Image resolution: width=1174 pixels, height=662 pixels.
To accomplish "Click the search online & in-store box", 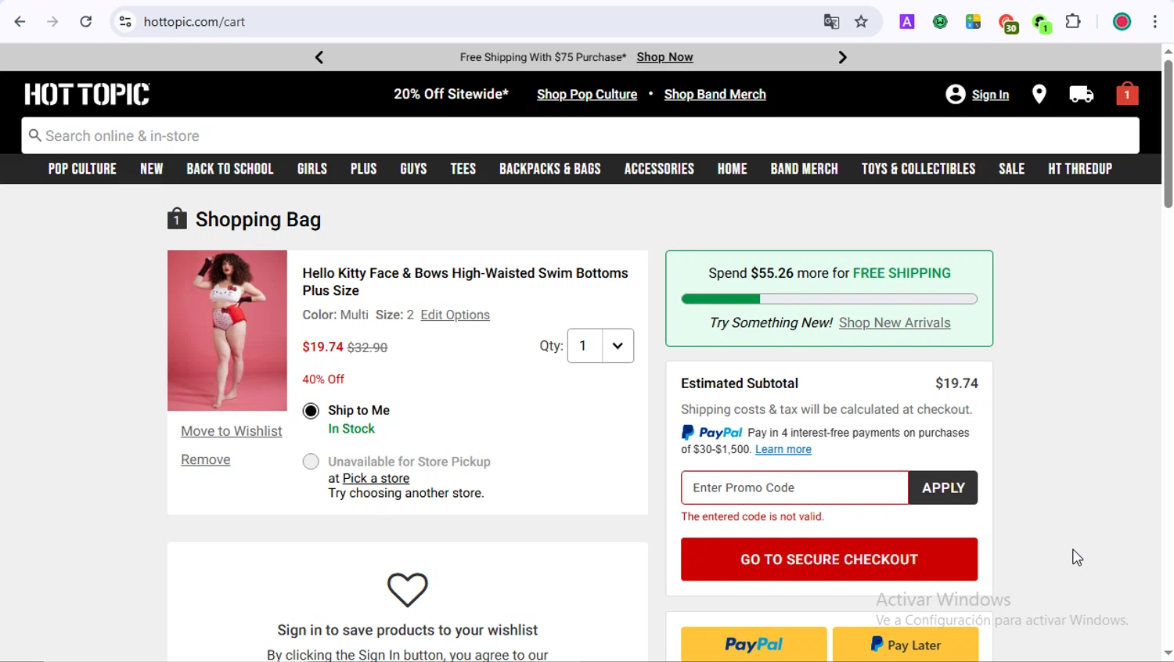I will click(580, 135).
